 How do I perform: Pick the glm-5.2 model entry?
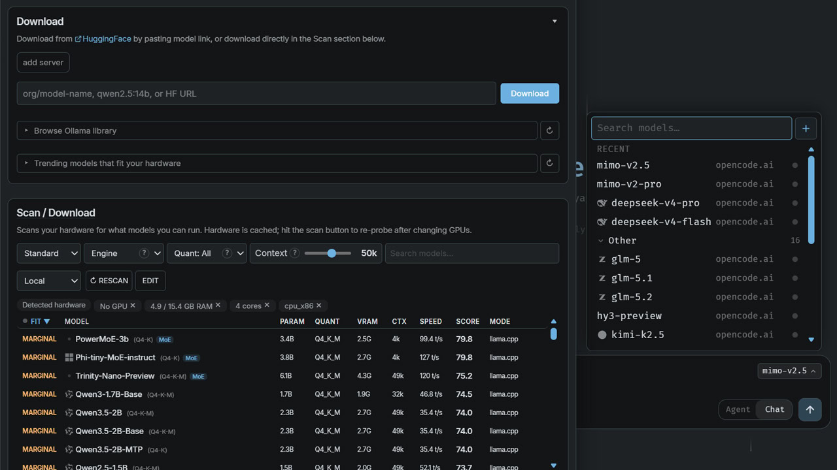tap(698, 297)
